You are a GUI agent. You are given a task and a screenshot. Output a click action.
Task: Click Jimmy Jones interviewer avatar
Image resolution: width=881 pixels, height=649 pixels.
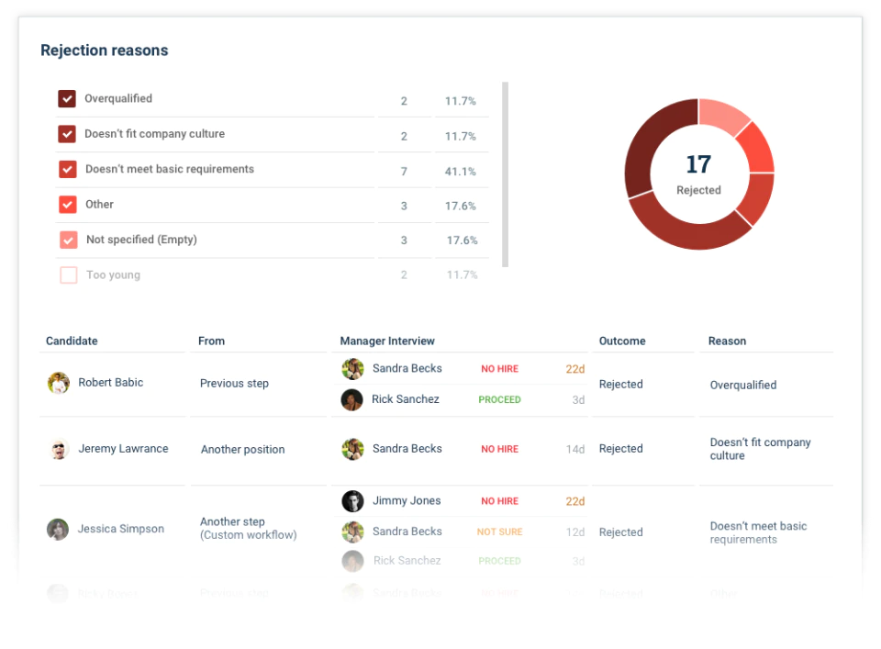[x=352, y=501]
